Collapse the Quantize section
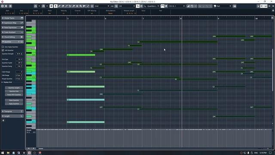 12,42
